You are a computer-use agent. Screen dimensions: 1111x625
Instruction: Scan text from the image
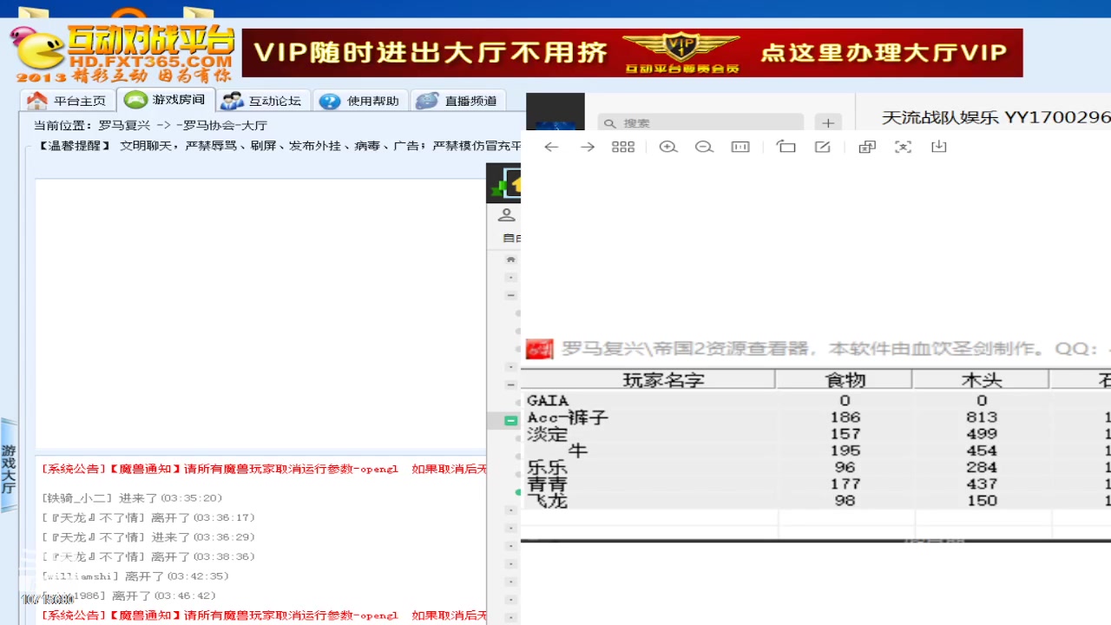point(903,147)
